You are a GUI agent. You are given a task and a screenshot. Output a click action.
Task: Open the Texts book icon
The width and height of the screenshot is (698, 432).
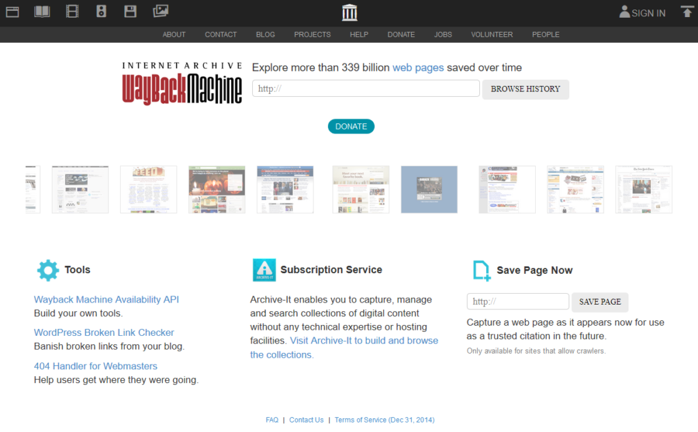[42, 12]
